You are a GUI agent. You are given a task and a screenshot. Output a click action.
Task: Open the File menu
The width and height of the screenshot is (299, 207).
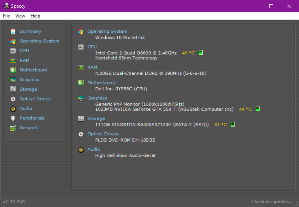[7, 16]
